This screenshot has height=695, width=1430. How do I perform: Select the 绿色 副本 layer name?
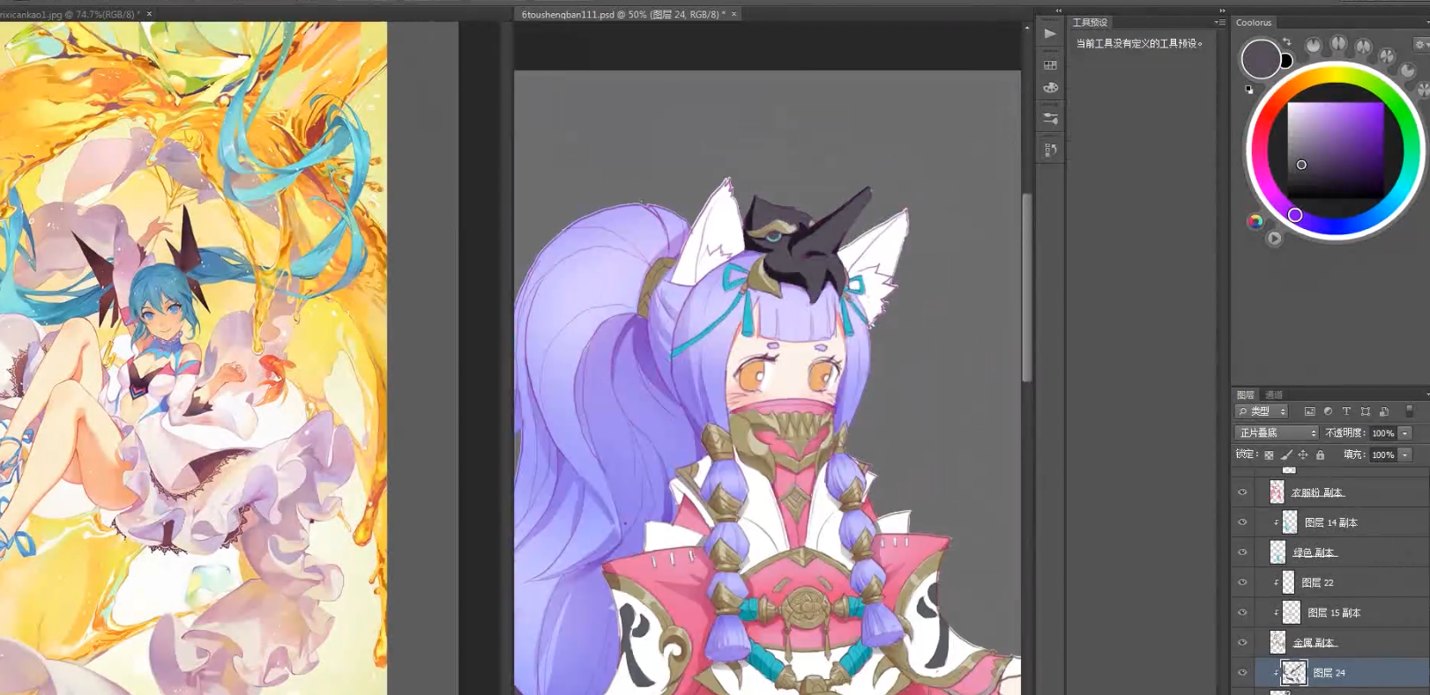coord(1315,552)
